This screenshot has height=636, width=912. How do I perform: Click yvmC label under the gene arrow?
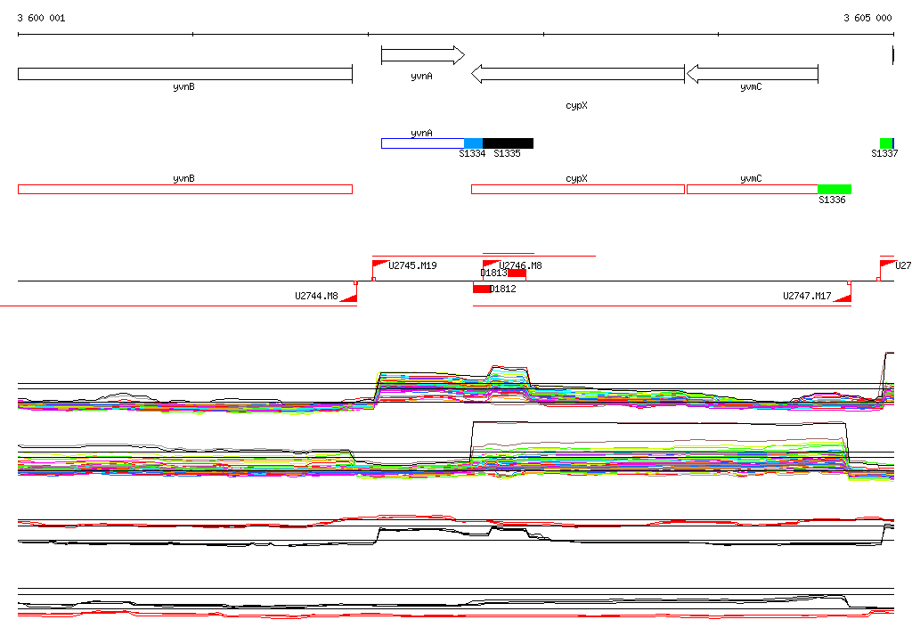[x=751, y=87]
